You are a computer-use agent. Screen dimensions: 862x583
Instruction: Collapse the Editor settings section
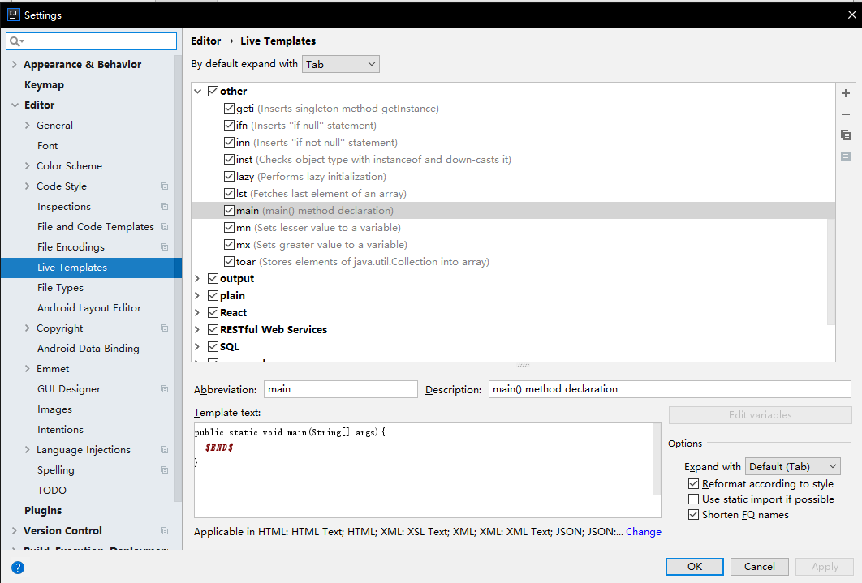pyautogui.click(x=15, y=105)
